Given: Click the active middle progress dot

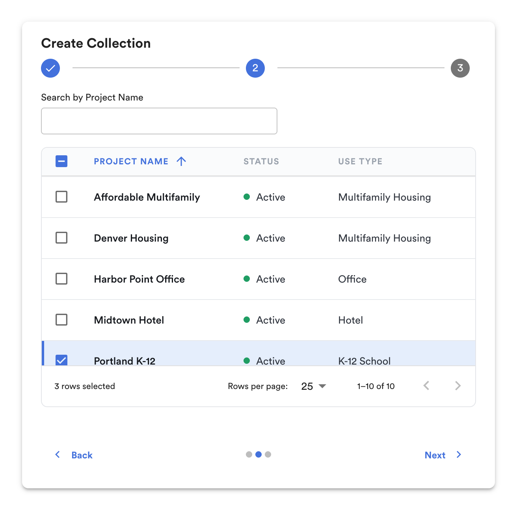Looking at the screenshot, I should tap(258, 454).
